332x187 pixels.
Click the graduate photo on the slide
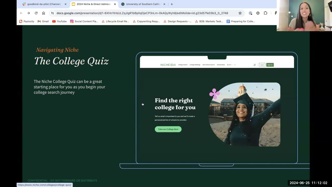click(x=245, y=115)
